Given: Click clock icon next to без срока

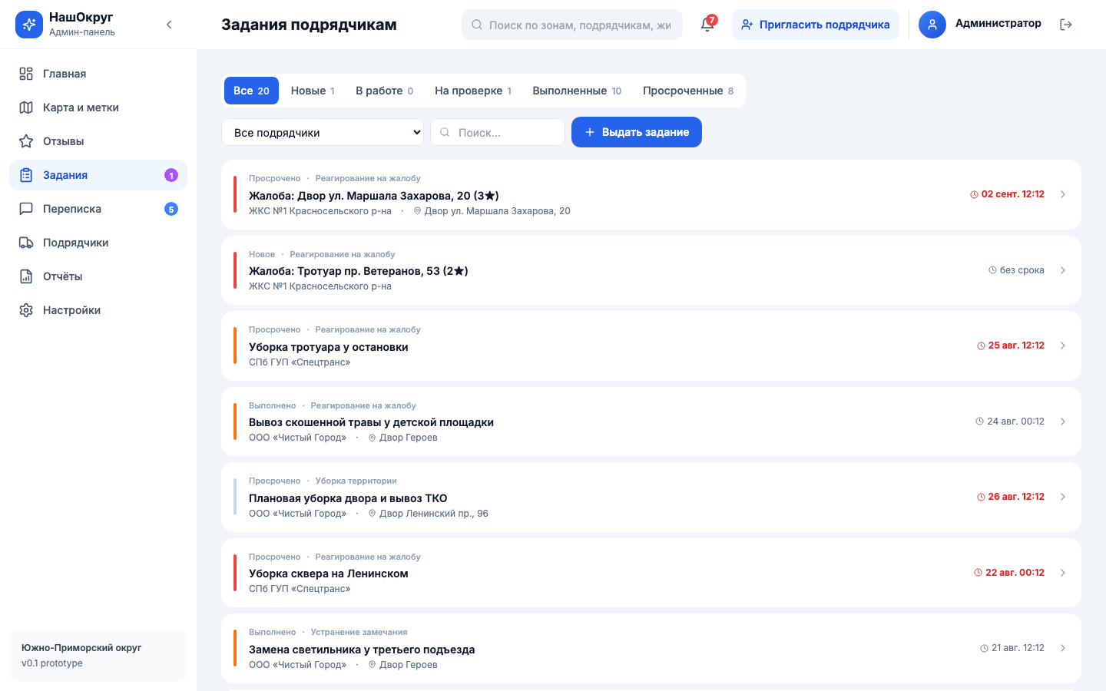Looking at the screenshot, I should (992, 270).
